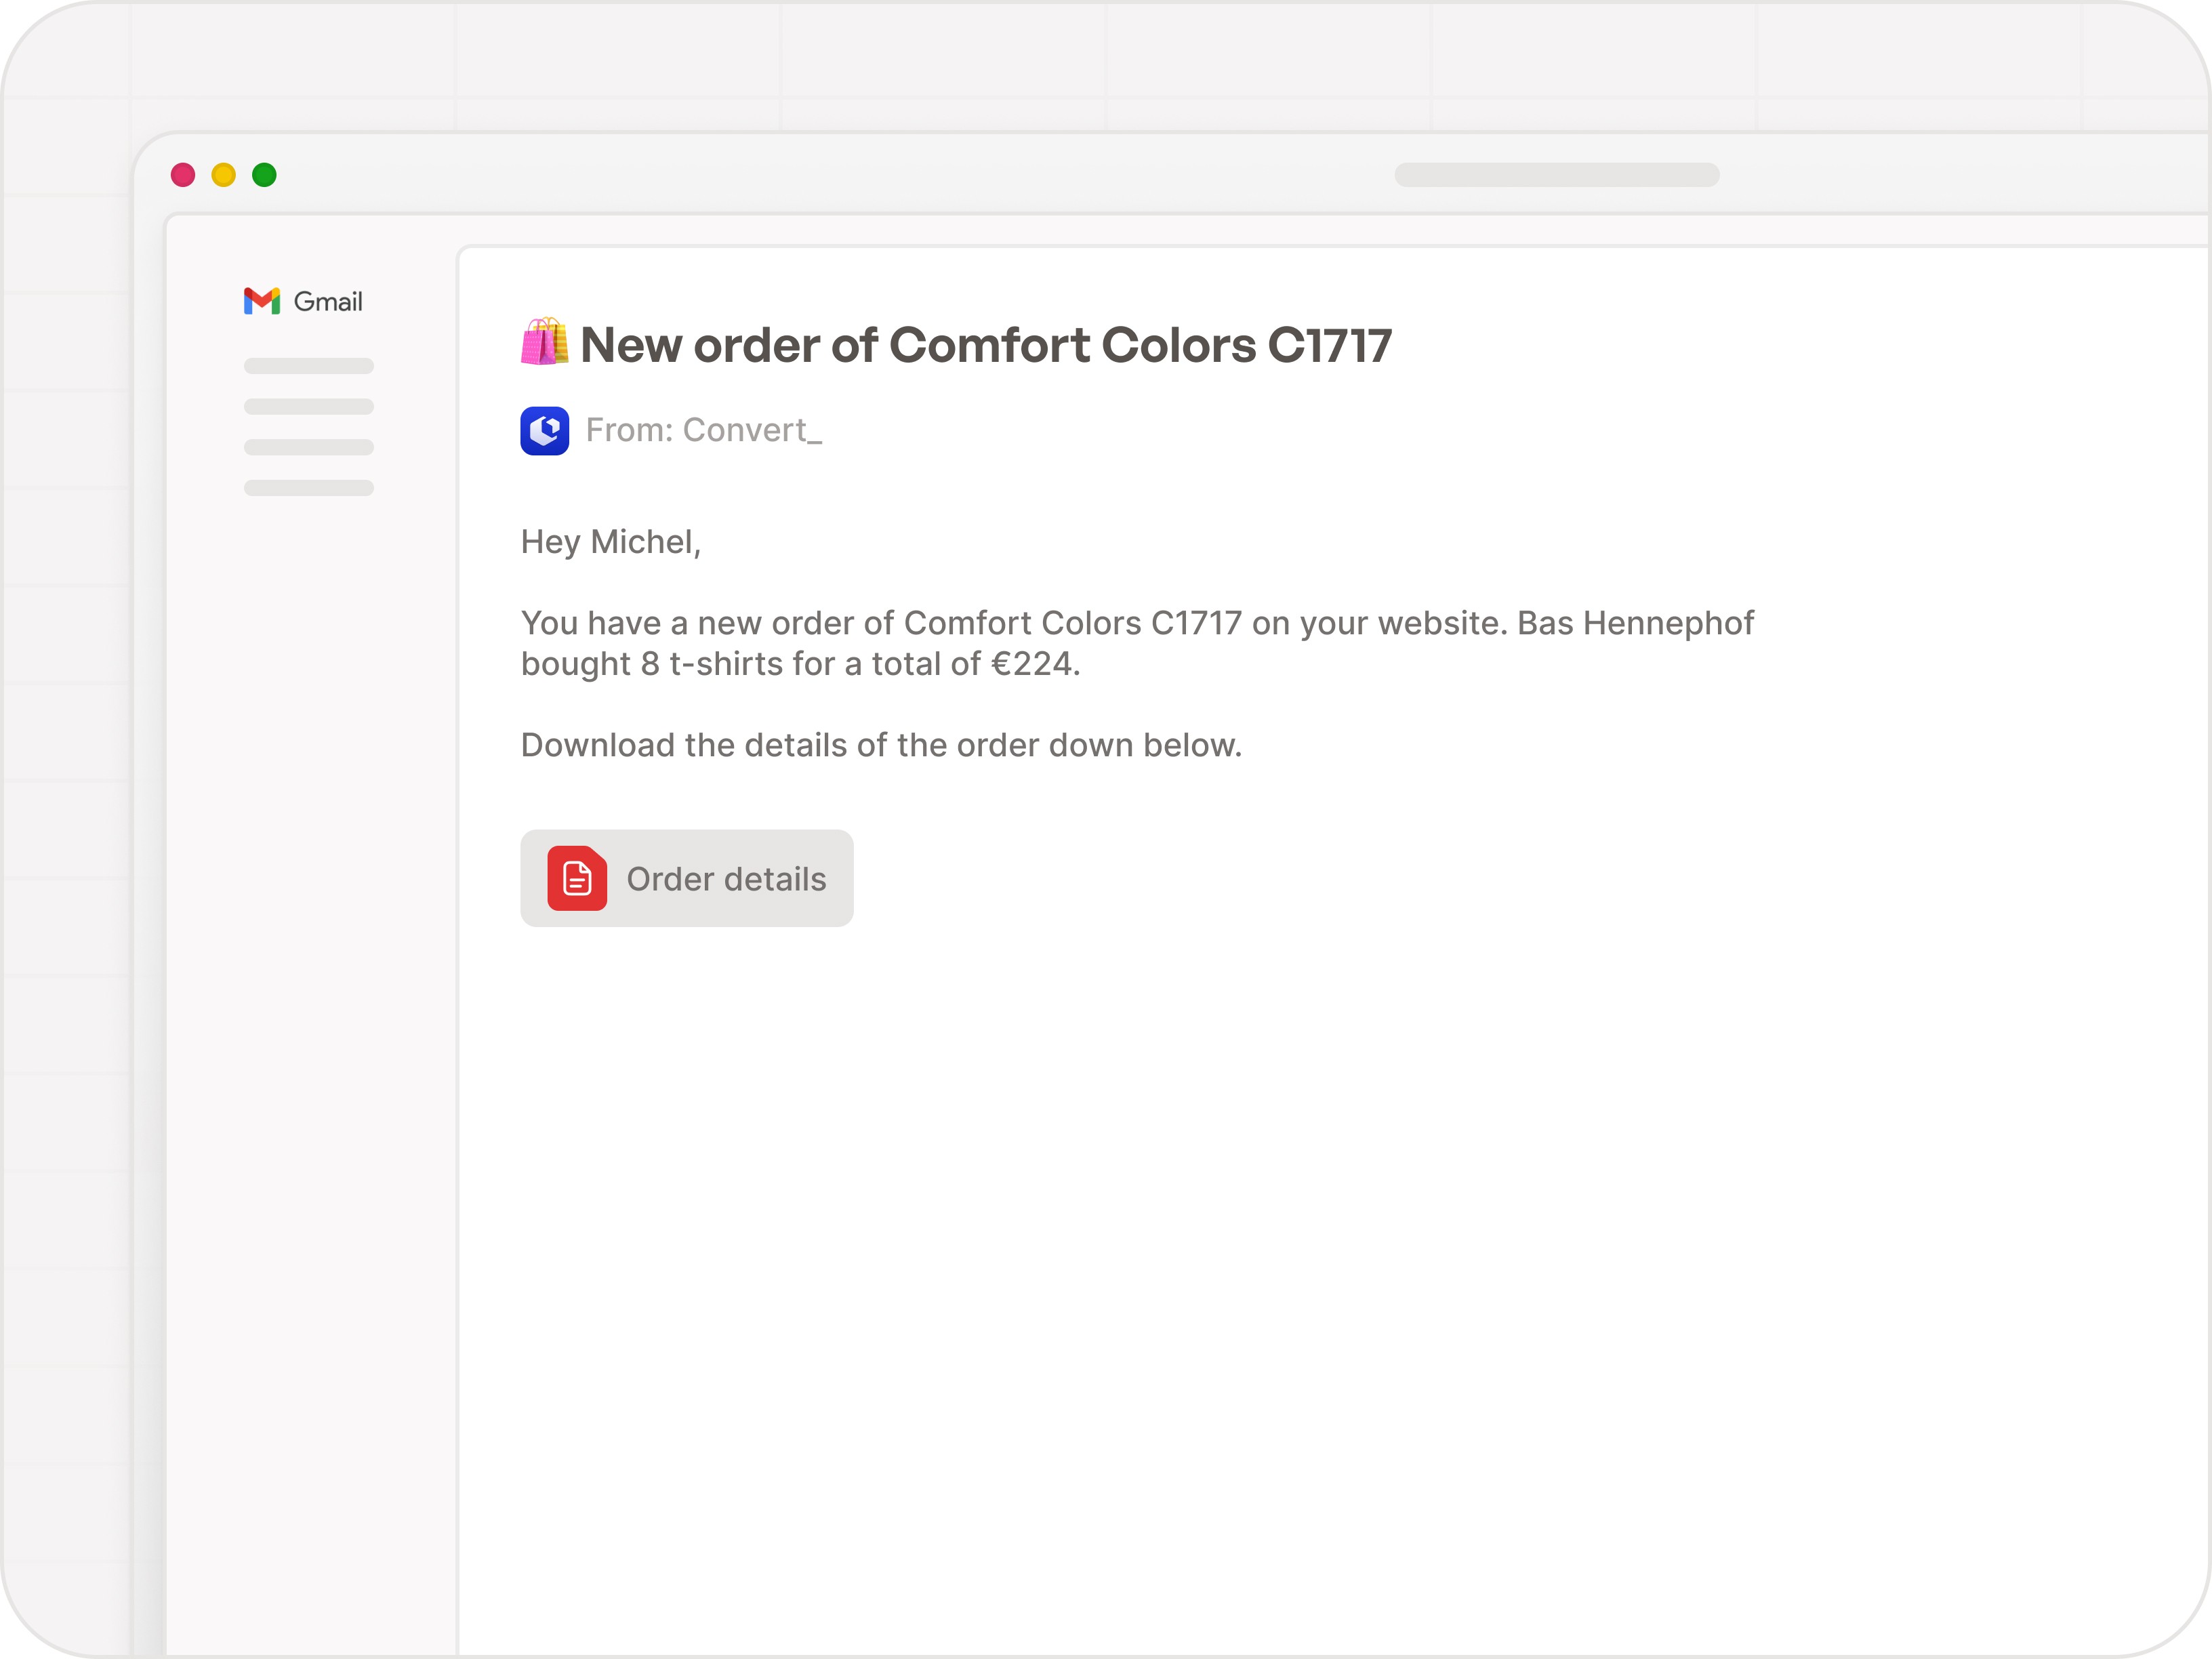Click the first sidebar menu bar
2212x1659 pixels.
(x=308, y=366)
